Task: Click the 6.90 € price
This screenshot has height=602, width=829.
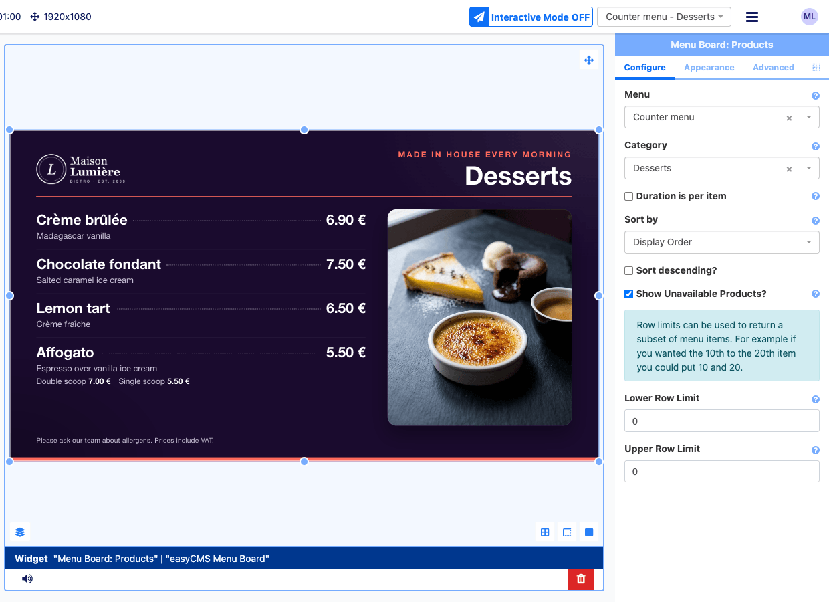Action: pos(346,220)
